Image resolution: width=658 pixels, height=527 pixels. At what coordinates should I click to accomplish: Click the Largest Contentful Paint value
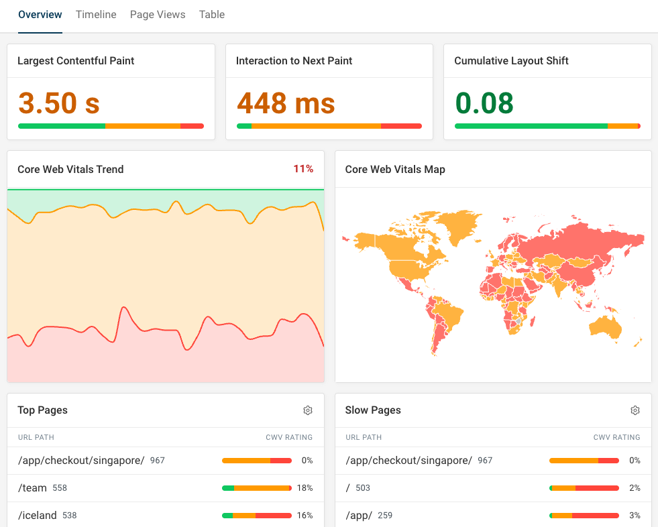pyautogui.click(x=58, y=104)
